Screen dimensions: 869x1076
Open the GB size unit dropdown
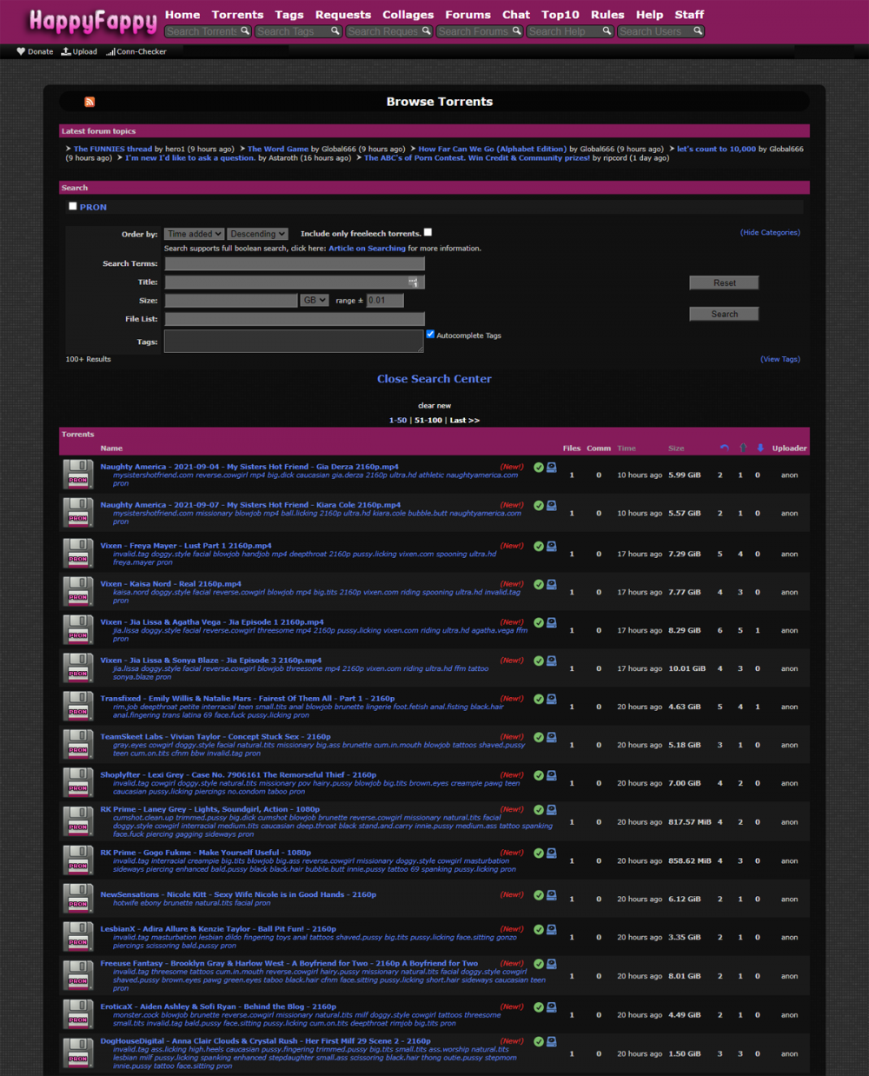(x=314, y=301)
